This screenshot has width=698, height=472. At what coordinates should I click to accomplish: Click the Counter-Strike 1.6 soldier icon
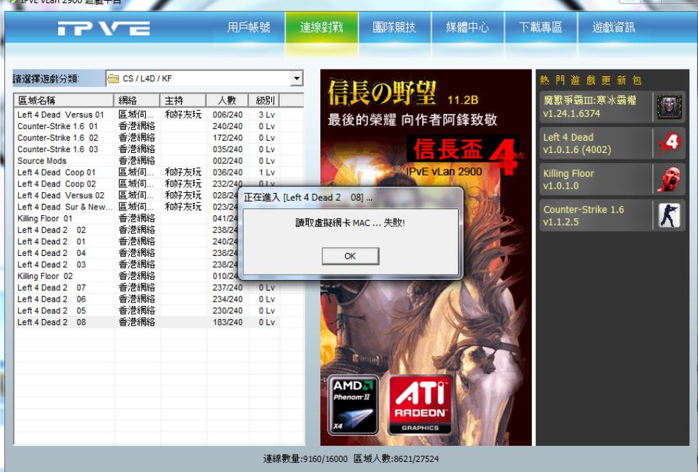point(669,215)
